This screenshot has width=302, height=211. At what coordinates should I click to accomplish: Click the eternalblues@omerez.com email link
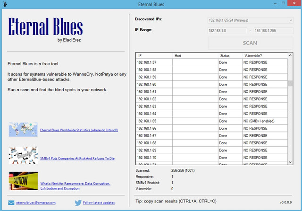pyautogui.click(x=36, y=202)
